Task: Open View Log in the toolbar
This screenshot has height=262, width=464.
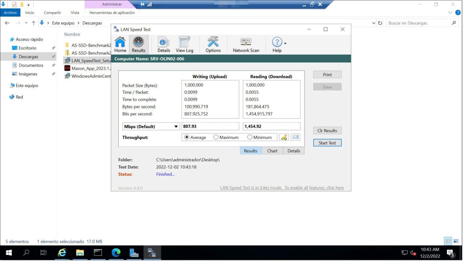Action: [x=185, y=45]
